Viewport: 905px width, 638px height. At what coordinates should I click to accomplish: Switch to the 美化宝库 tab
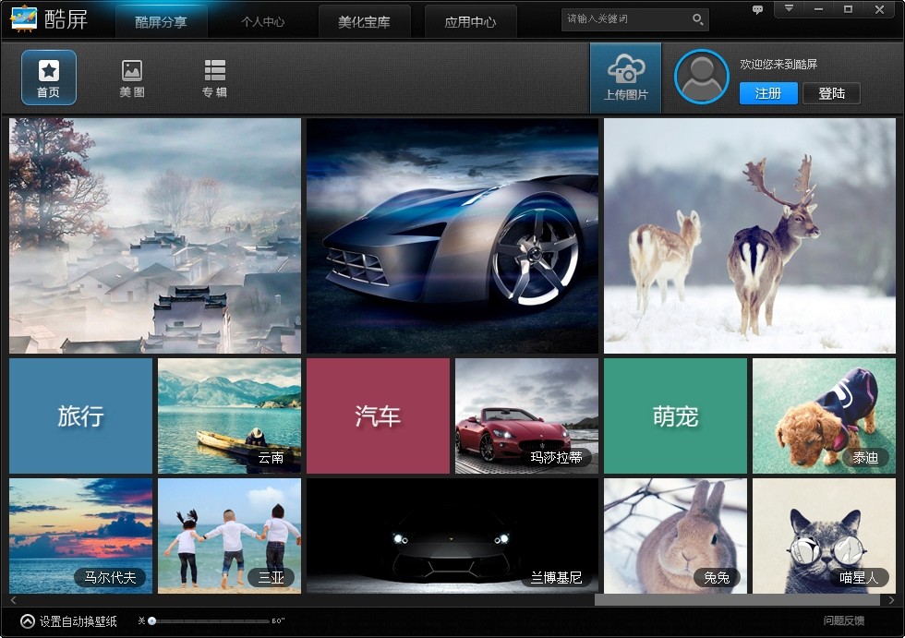[x=364, y=22]
